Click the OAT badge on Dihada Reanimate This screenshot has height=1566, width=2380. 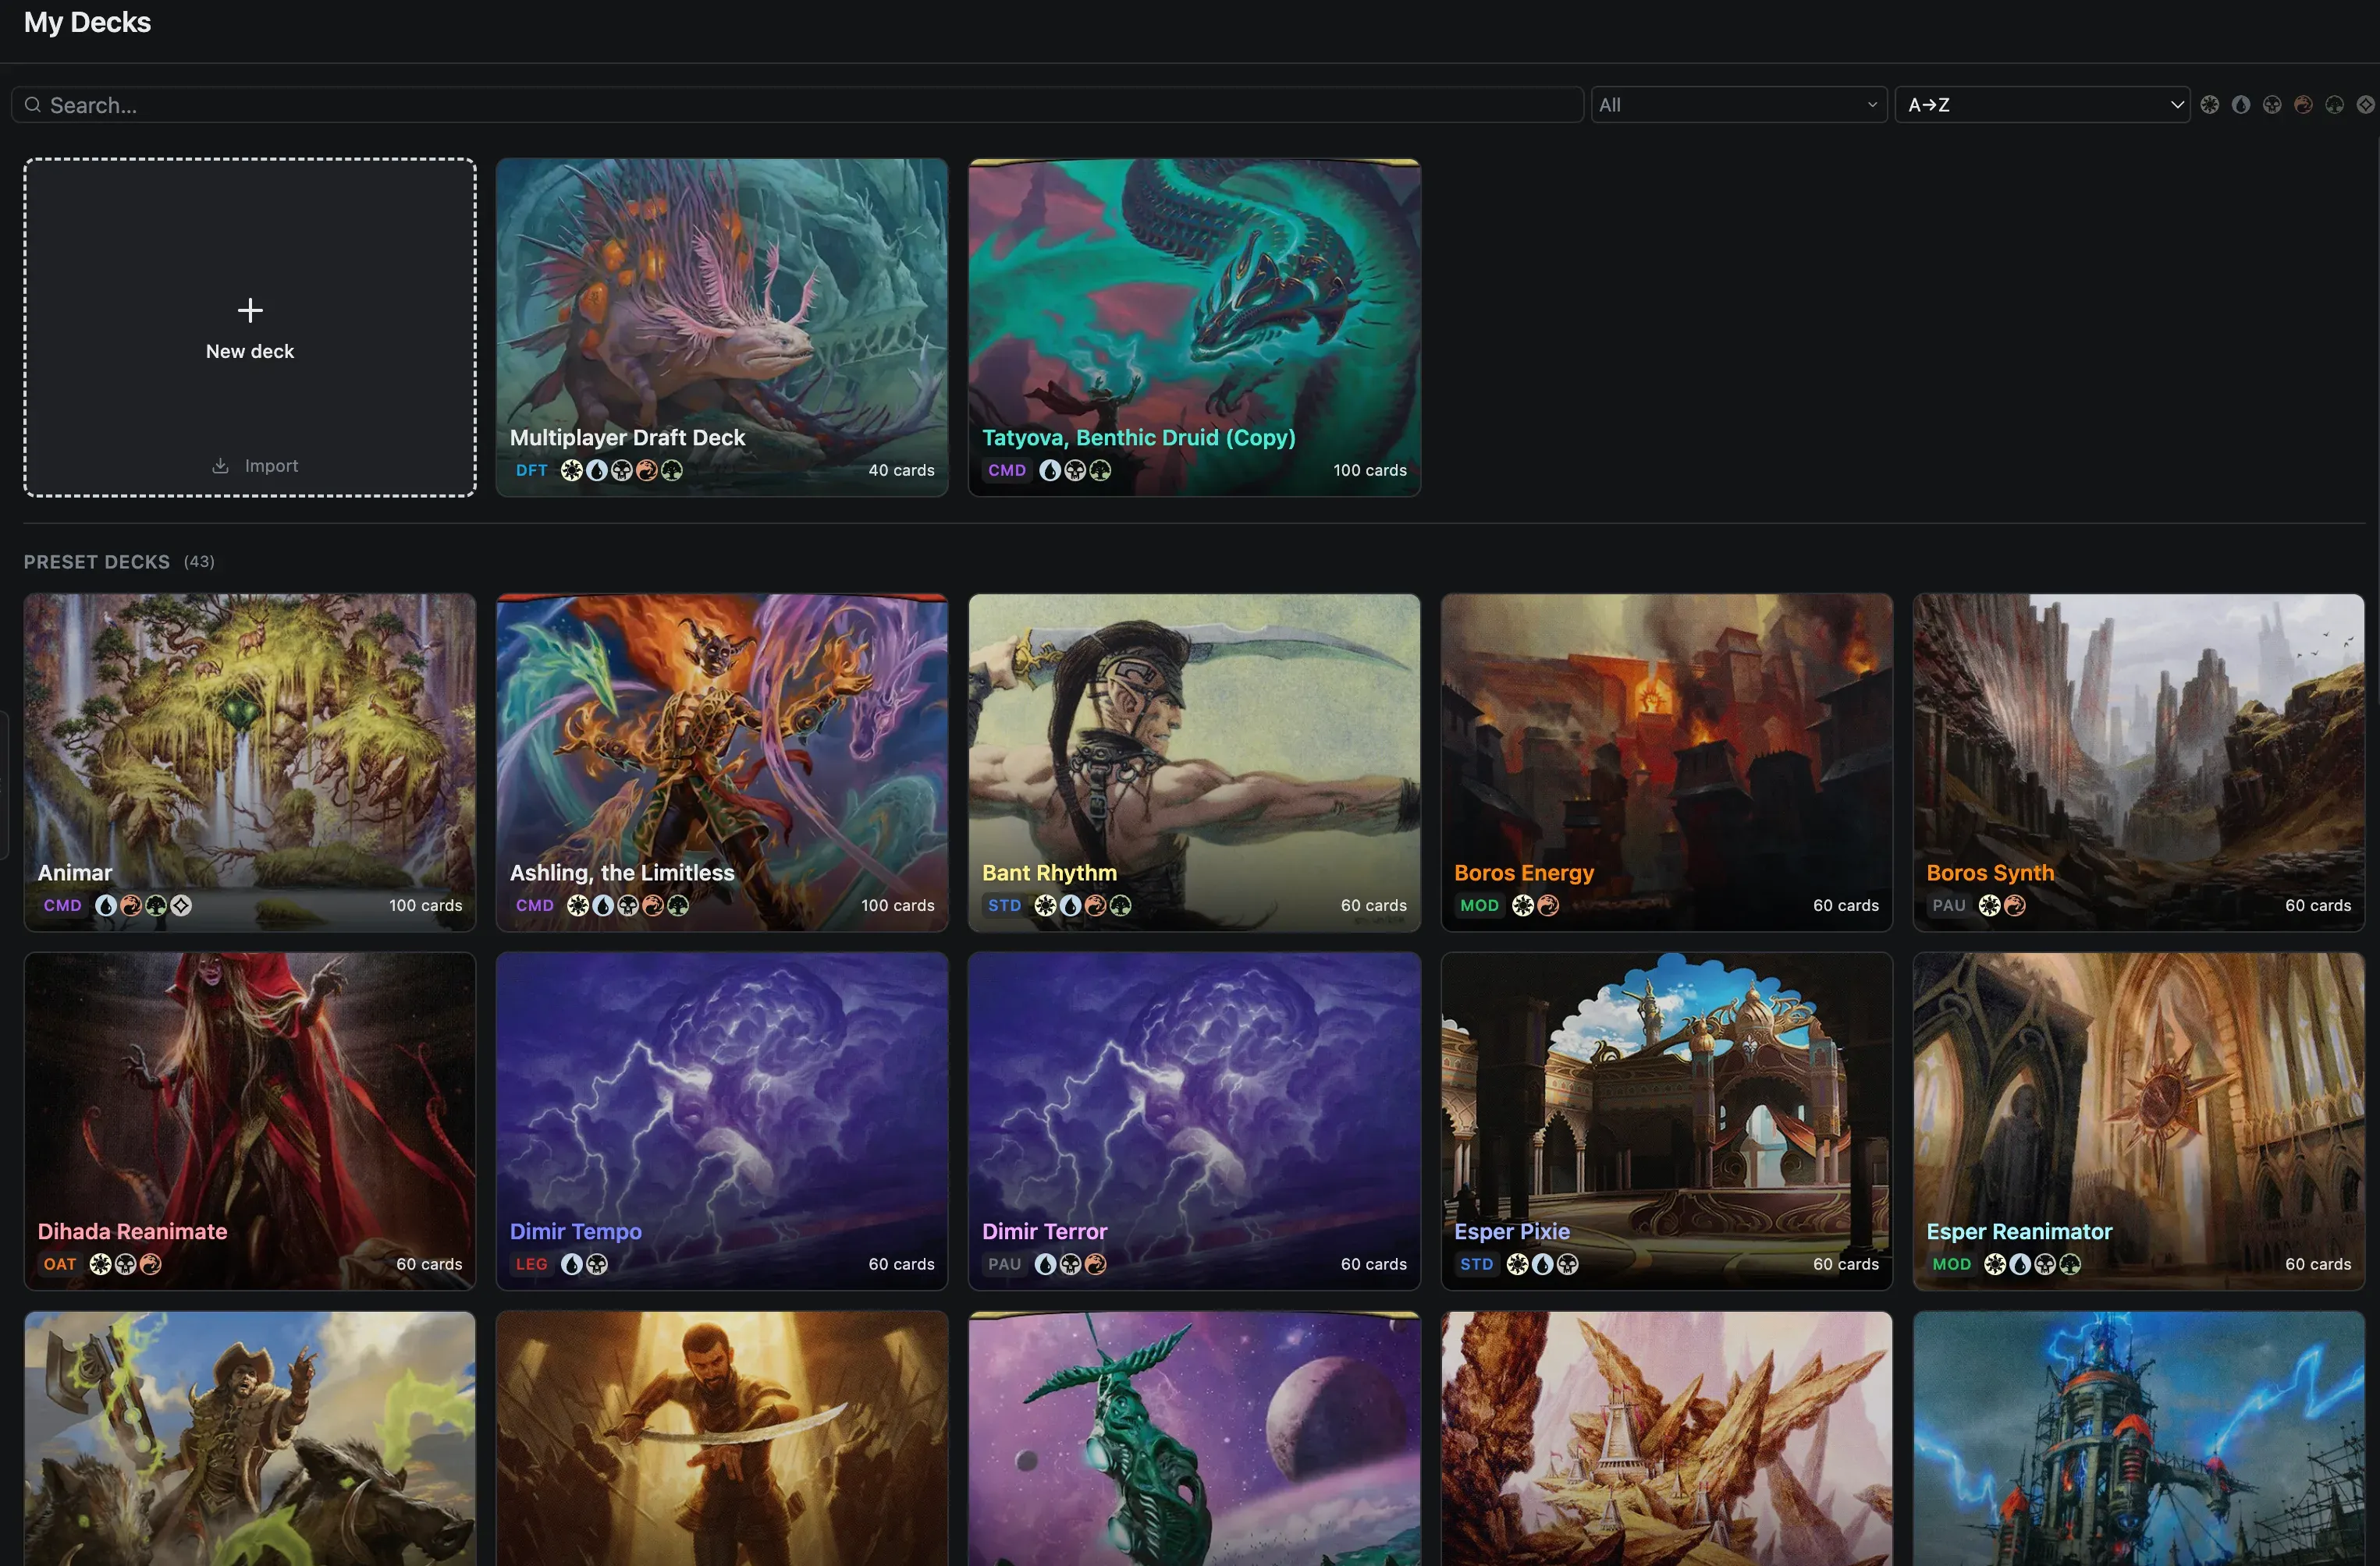pos(59,1264)
